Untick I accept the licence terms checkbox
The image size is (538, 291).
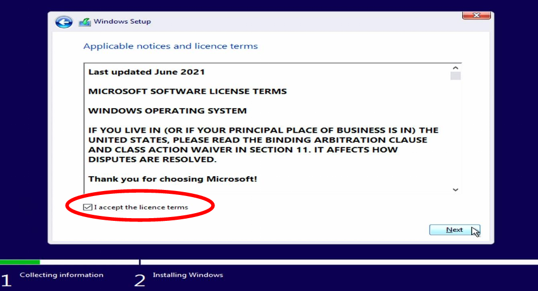point(87,207)
